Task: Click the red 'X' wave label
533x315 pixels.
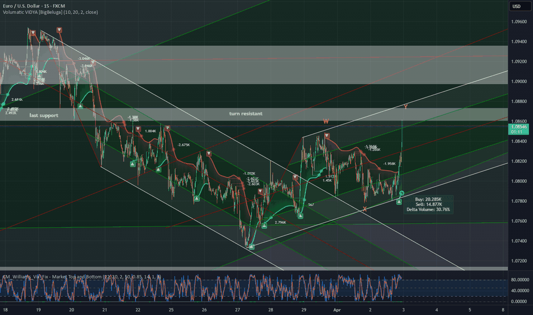Action: click(365, 209)
